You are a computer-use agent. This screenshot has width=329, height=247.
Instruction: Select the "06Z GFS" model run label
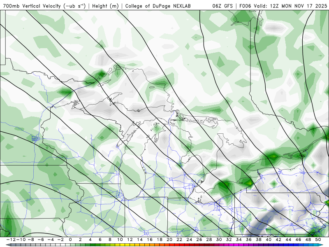(222, 6)
